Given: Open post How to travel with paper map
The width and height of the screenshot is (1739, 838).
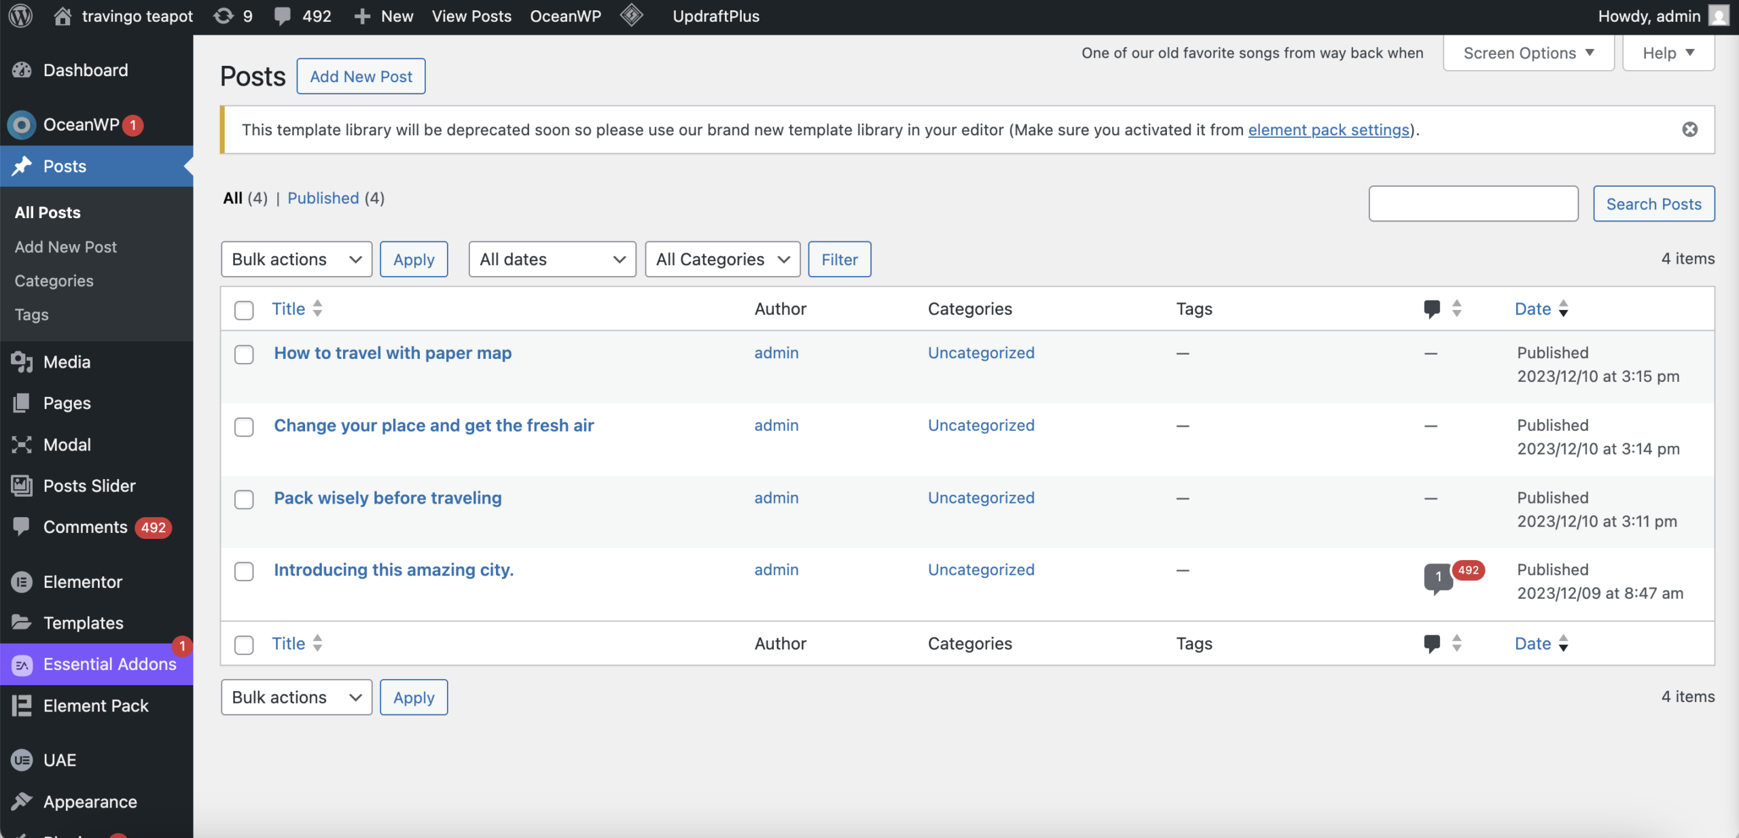Looking at the screenshot, I should tap(393, 353).
